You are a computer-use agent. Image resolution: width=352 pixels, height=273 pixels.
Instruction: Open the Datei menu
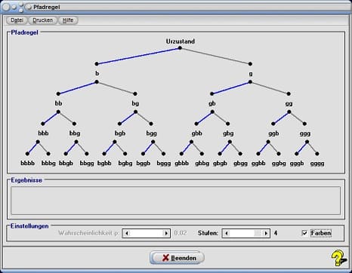[17, 20]
